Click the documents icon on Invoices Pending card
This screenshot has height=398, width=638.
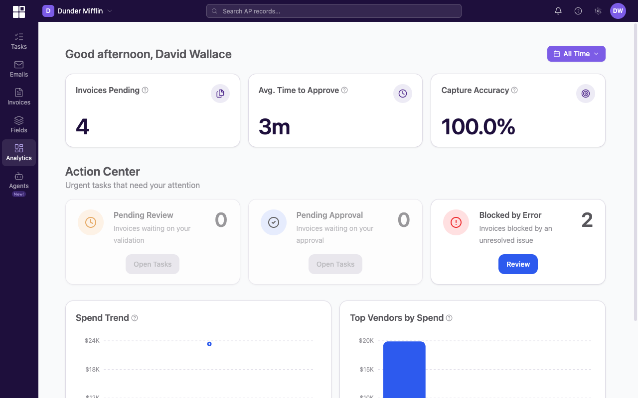(220, 94)
